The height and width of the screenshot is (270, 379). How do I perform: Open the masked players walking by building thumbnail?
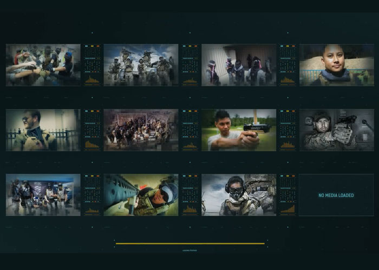coord(239,65)
